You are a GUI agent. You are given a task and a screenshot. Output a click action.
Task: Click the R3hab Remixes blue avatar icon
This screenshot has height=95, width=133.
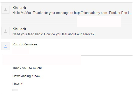coord(5,46)
